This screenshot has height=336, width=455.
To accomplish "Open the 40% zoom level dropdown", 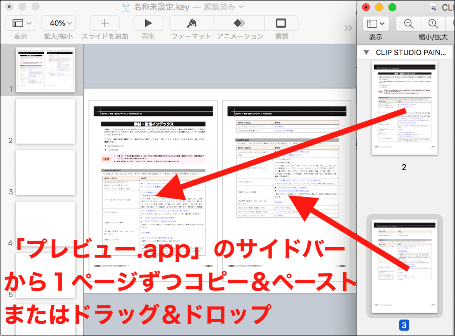I will [x=58, y=23].
